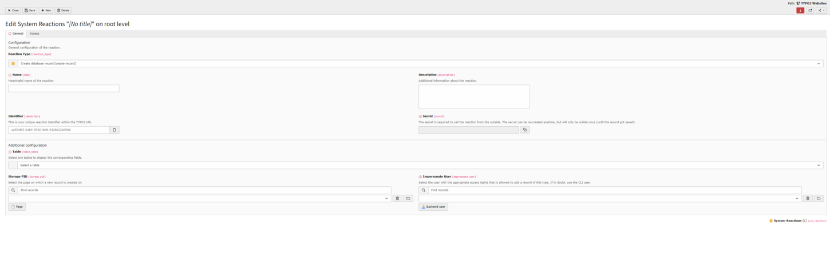This screenshot has width=830, height=257.
Task: Click Impersonate User search magnifier icon
Action: (x=424, y=190)
